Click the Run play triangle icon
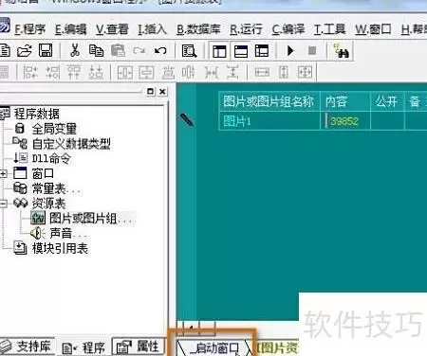The image size is (427, 356). [290, 50]
